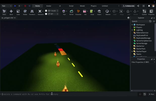Select the Select tool

coord(4,12)
